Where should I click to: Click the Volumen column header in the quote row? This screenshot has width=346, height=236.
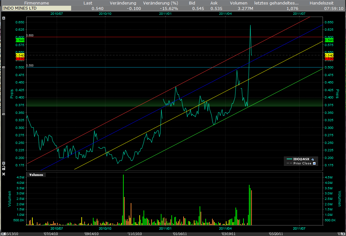(x=239, y=3)
